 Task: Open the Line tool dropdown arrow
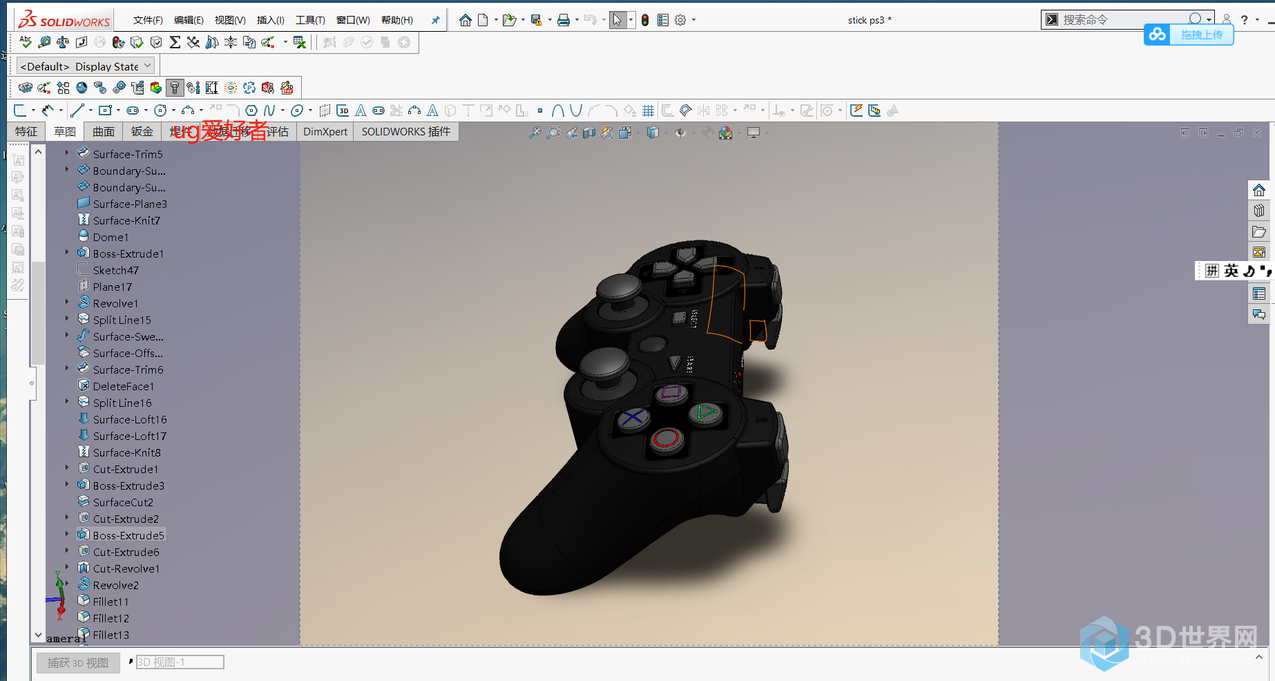click(x=89, y=111)
